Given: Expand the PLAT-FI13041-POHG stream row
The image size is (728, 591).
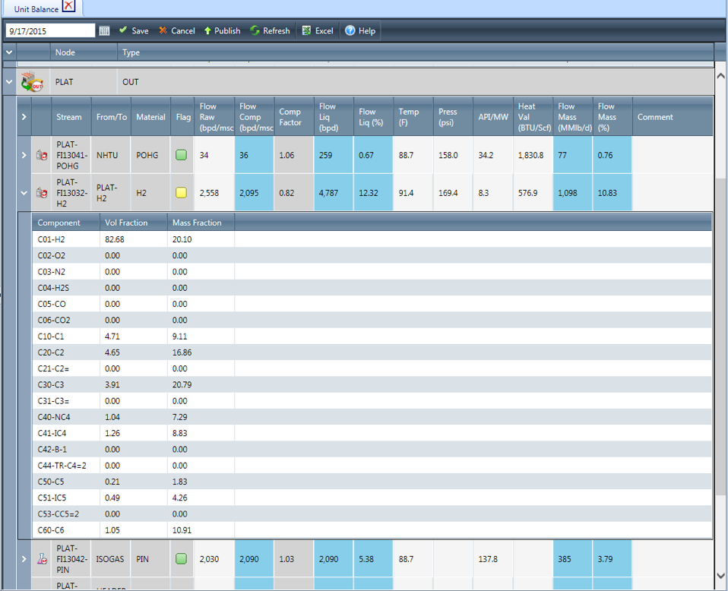Looking at the screenshot, I should tap(24, 155).
